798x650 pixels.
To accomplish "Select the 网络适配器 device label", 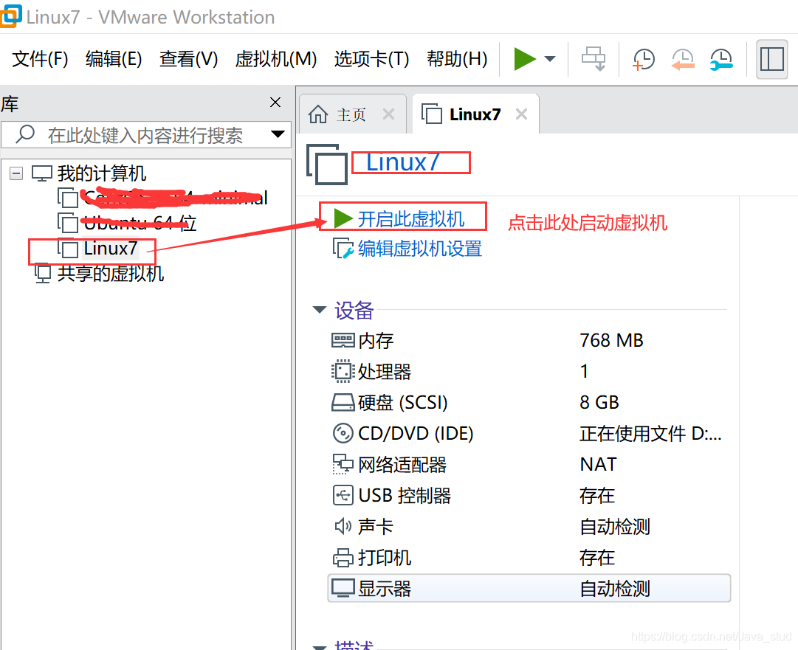I will pos(402,464).
